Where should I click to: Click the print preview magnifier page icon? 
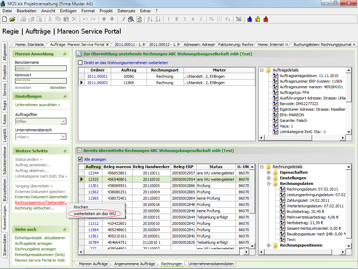[x=40, y=20]
